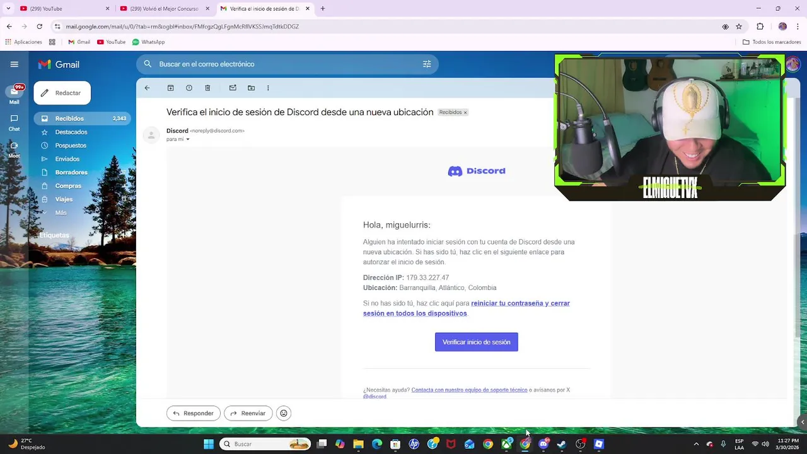807x454 pixels.
Task: Open Meet in left rail
Action: pyautogui.click(x=14, y=149)
